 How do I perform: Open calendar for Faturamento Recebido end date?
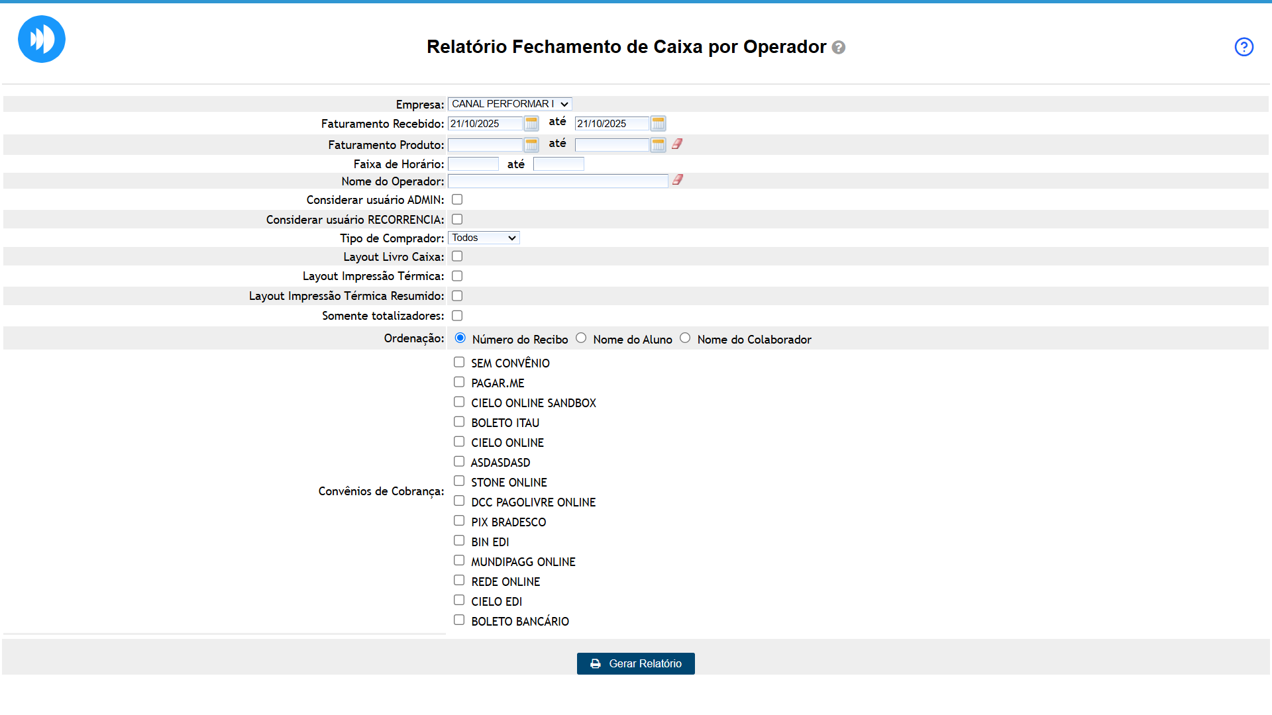[657, 124]
